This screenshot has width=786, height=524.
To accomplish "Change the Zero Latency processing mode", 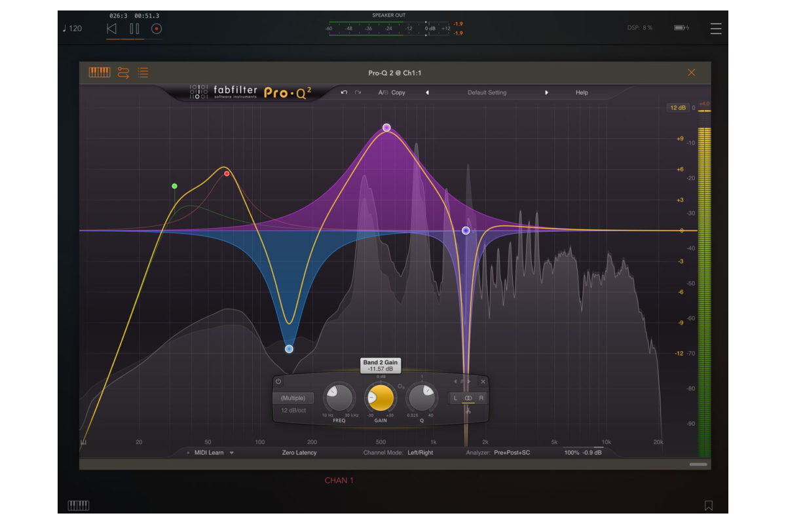I will pos(299,453).
